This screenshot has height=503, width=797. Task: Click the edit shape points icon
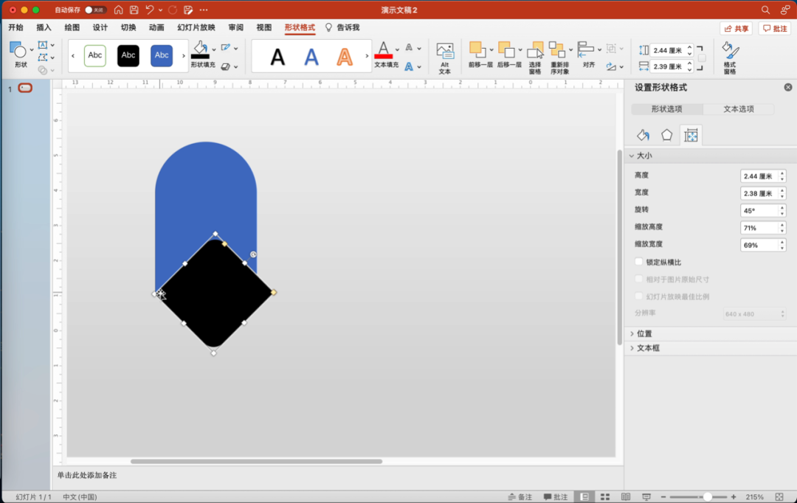[x=43, y=58]
